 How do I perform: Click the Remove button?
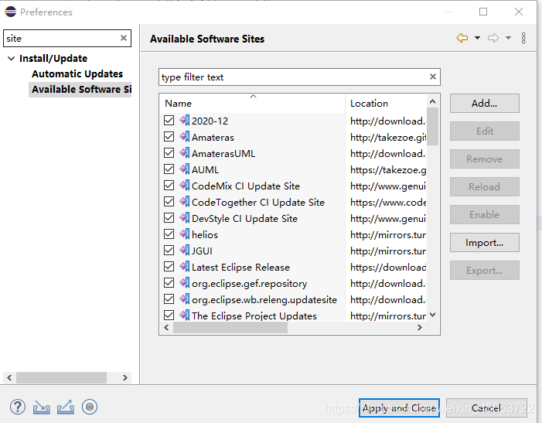pyautogui.click(x=484, y=159)
